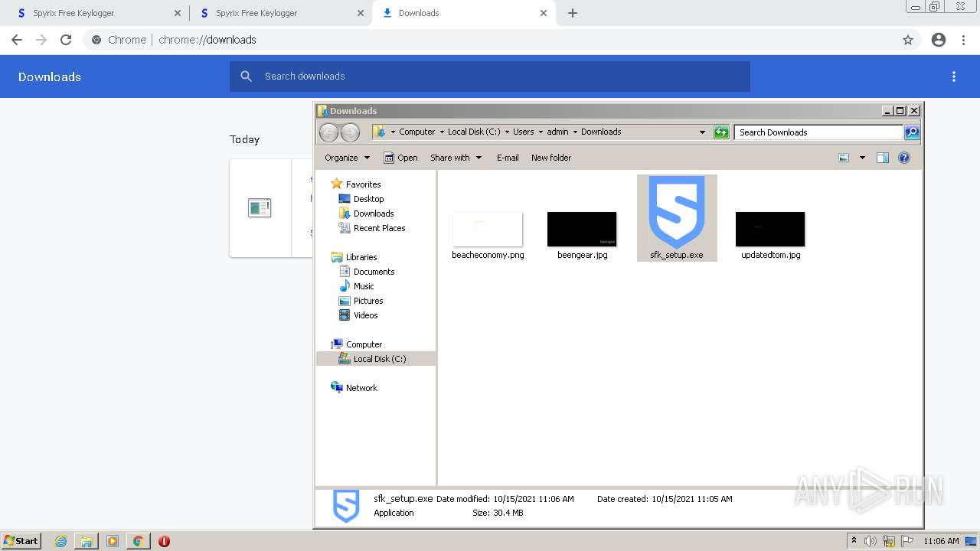Select Network in navigation pane
Image resolution: width=980 pixels, height=551 pixels.
361,388
